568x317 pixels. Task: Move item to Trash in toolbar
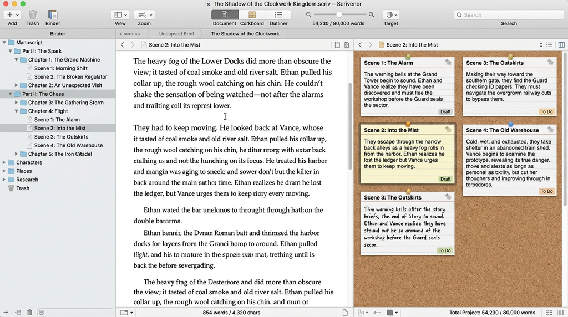(33, 15)
